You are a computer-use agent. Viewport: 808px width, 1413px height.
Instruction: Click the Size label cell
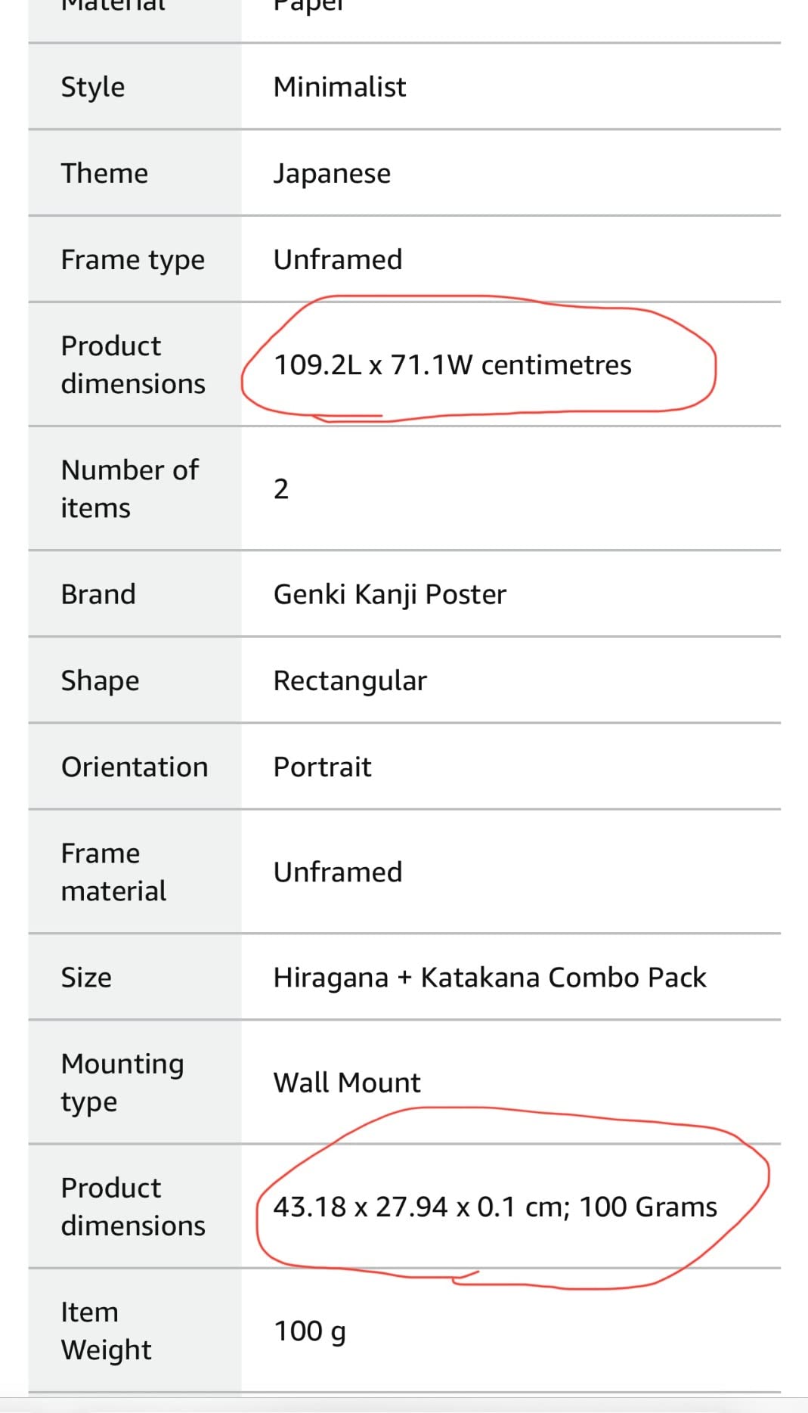(x=86, y=977)
